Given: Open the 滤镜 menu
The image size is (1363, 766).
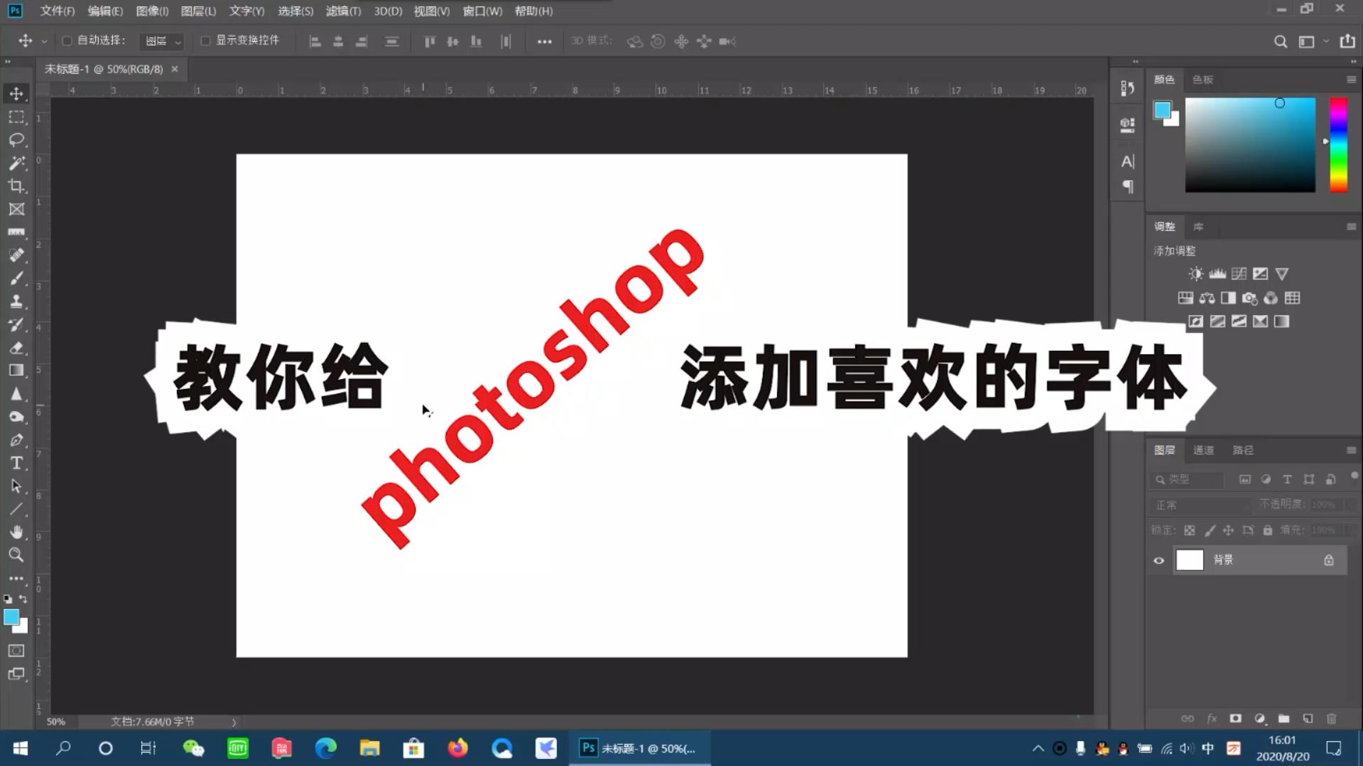Looking at the screenshot, I should (343, 11).
